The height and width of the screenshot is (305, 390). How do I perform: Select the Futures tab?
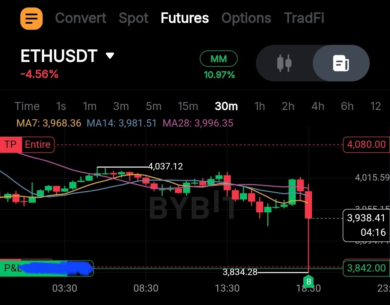coord(185,18)
